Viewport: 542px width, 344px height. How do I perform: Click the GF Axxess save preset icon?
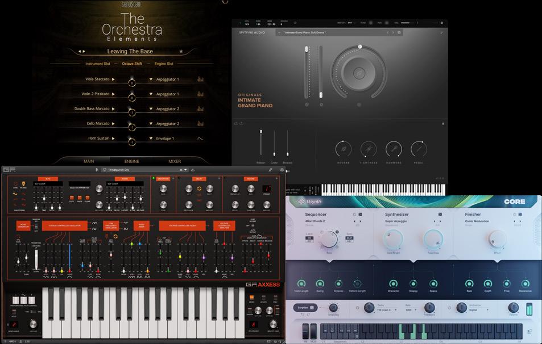[x=193, y=170]
